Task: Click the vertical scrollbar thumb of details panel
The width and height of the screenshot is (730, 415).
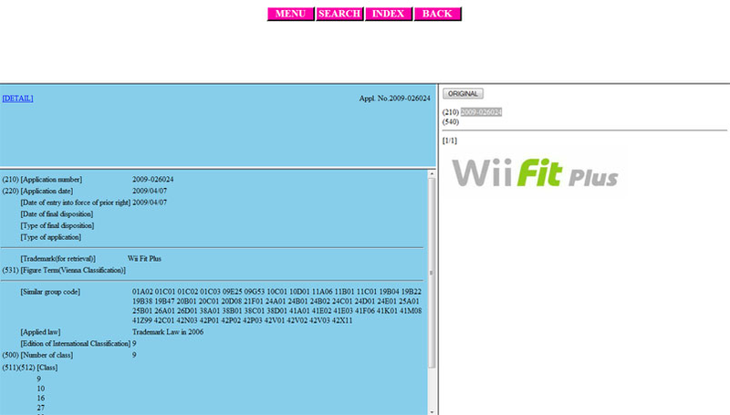Action: tap(432, 273)
